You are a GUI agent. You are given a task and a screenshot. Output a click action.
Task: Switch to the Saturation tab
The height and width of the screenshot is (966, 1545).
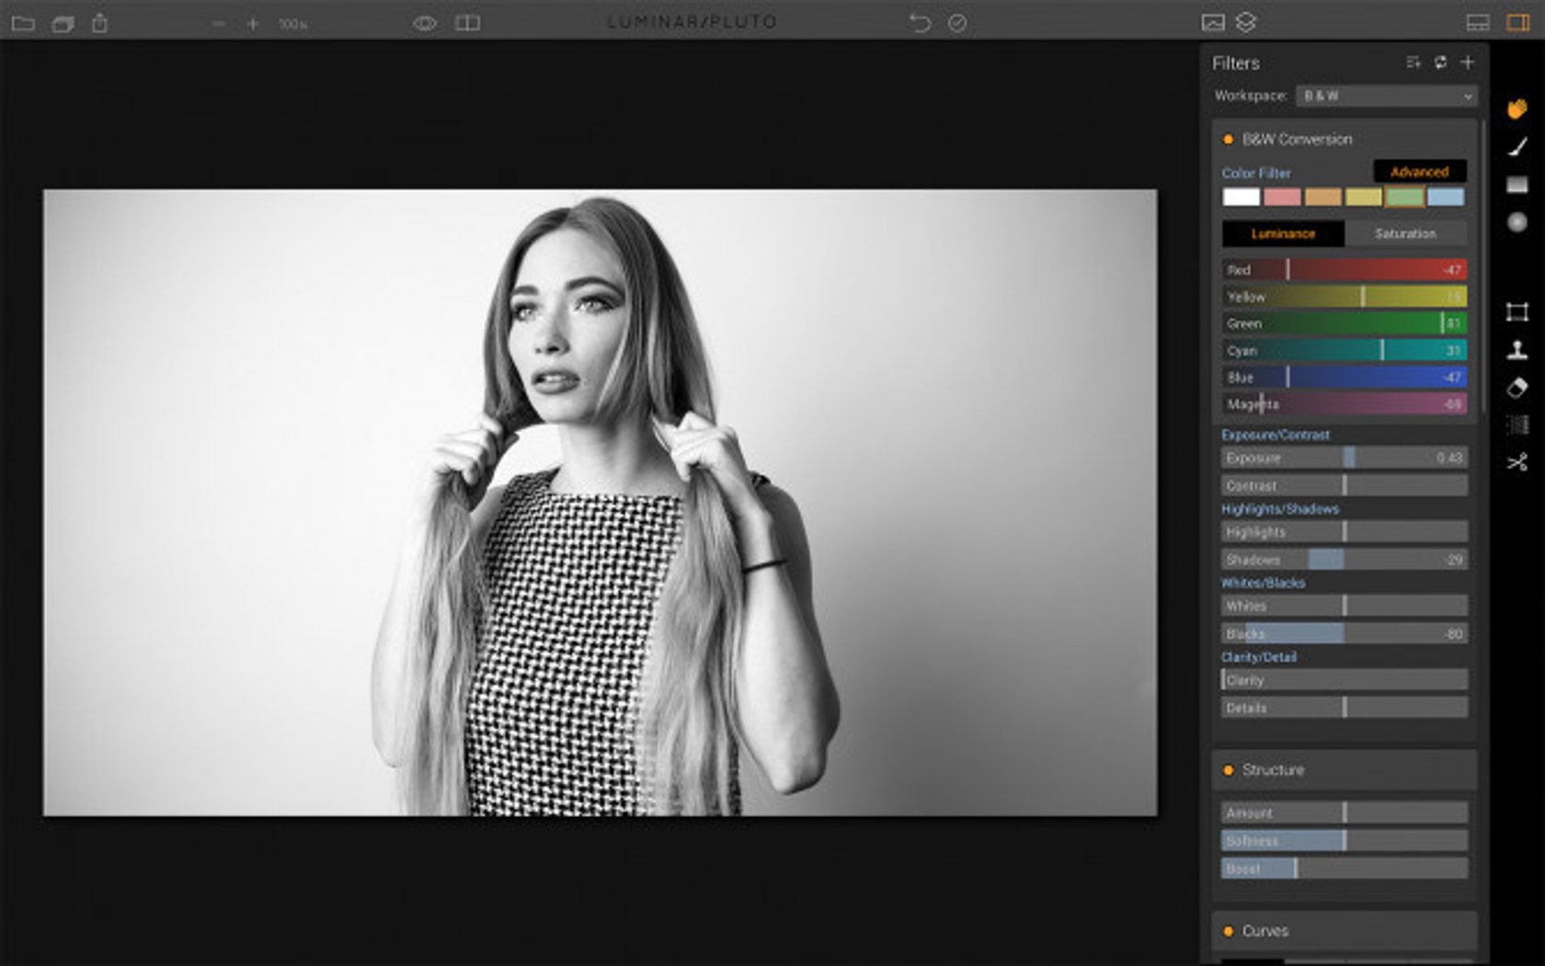coord(1407,233)
